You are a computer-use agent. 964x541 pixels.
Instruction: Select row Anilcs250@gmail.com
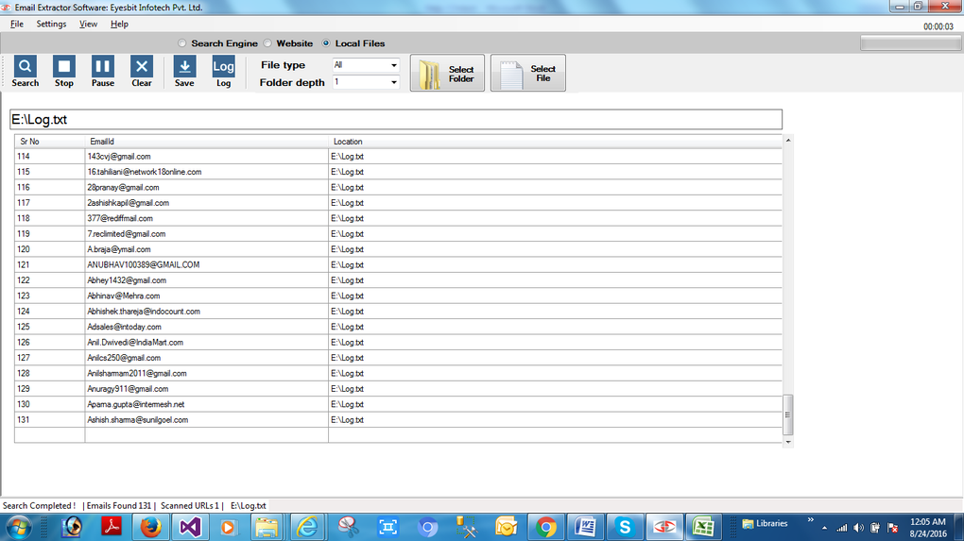[399, 358]
